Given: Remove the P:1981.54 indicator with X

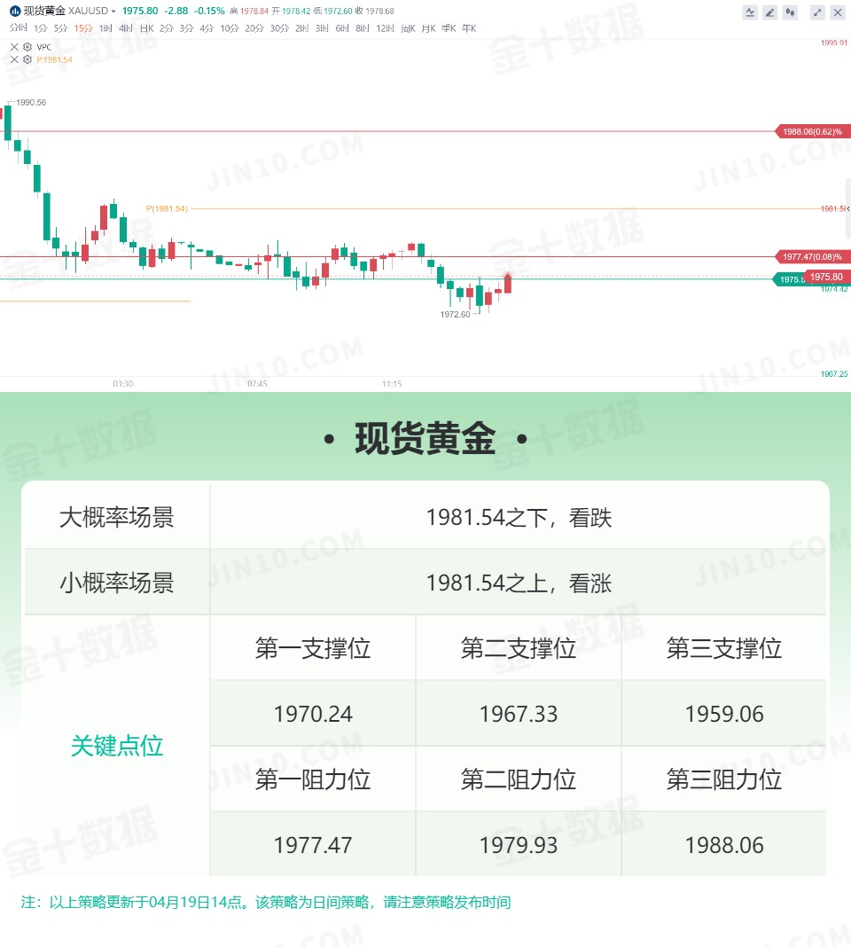Looking at the screenshot, I should pos(14,59).
